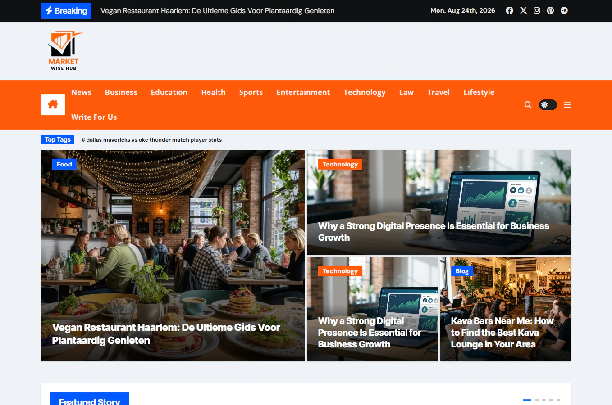Click the Technology badge on the wide top card
612x405 pixels.
tap(340, 164)
